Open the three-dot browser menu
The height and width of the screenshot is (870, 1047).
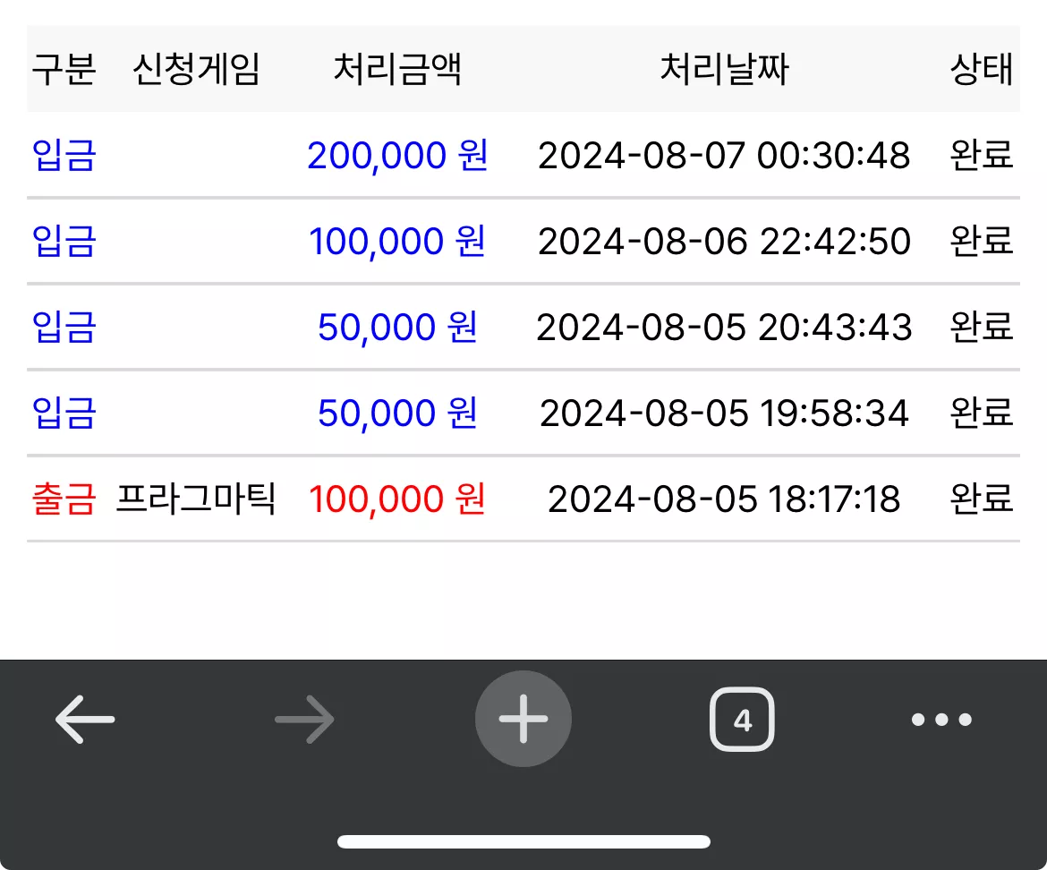(941, 719)
